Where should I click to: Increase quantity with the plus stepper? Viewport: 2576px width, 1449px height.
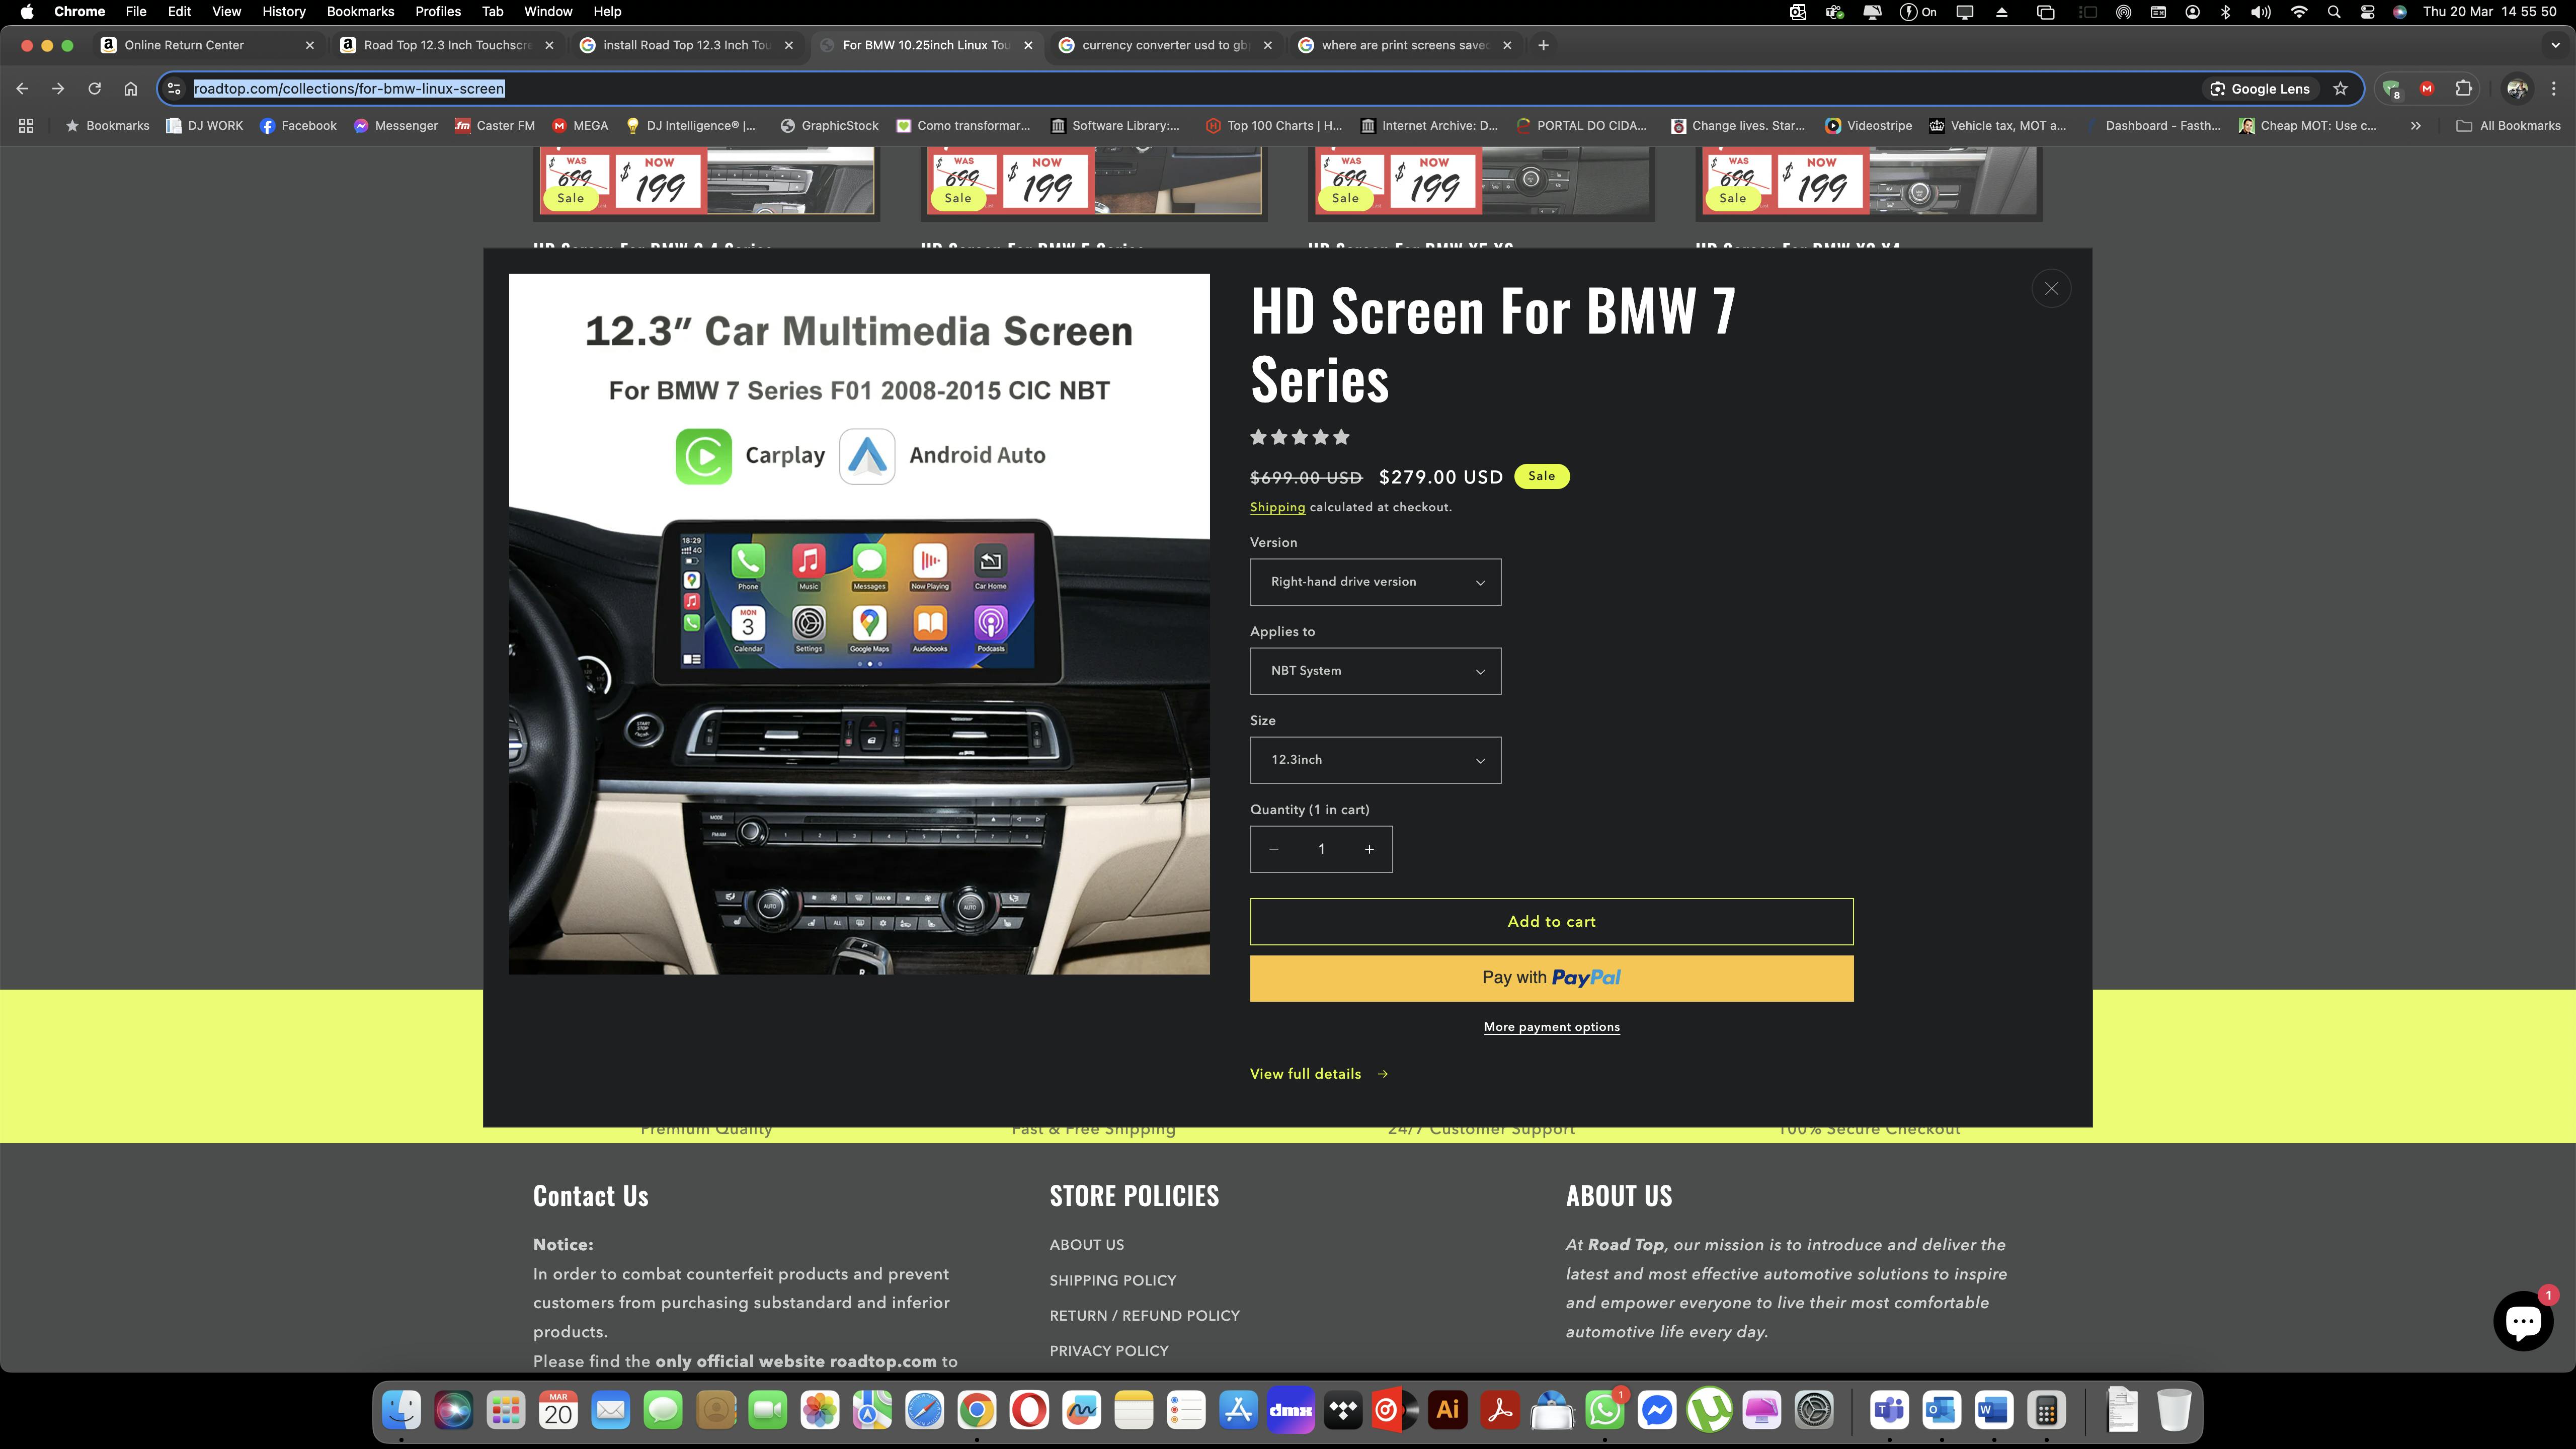(x=1369, y=849)
